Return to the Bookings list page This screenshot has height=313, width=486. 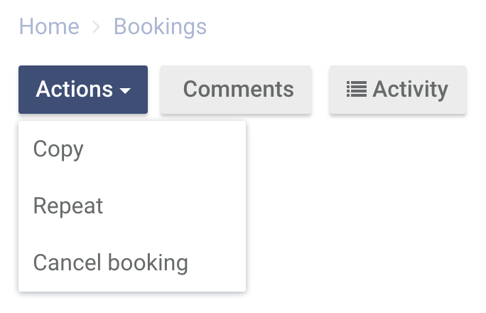(x=161, y=27)
